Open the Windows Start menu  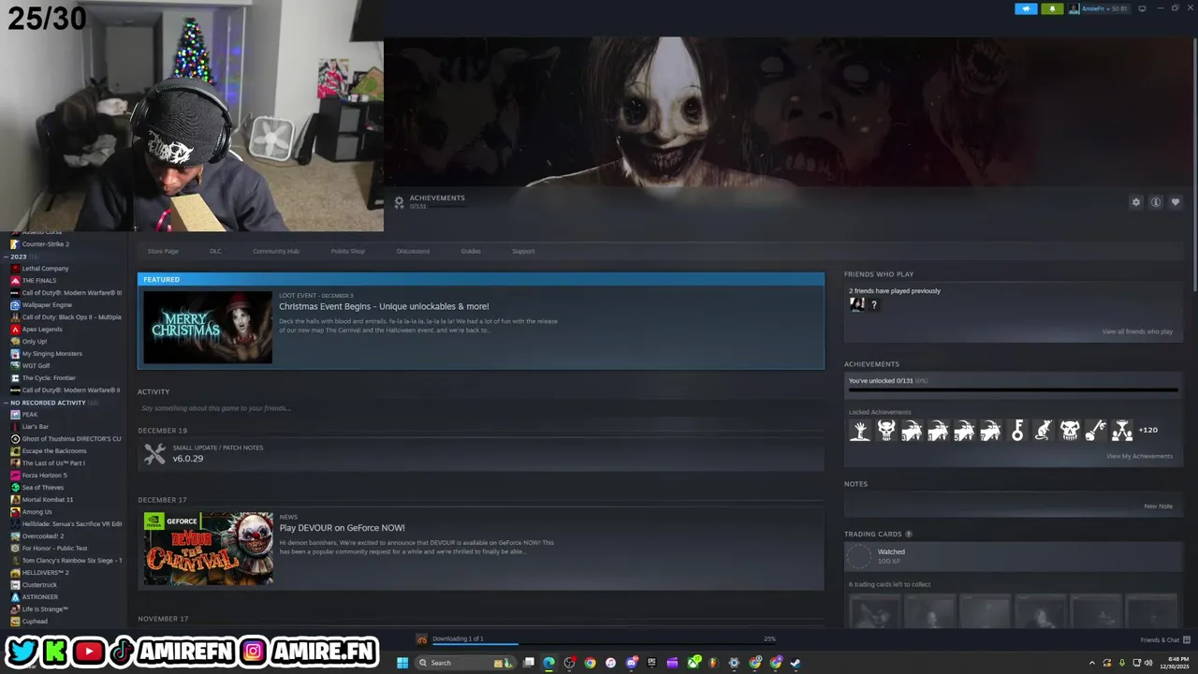402,663
